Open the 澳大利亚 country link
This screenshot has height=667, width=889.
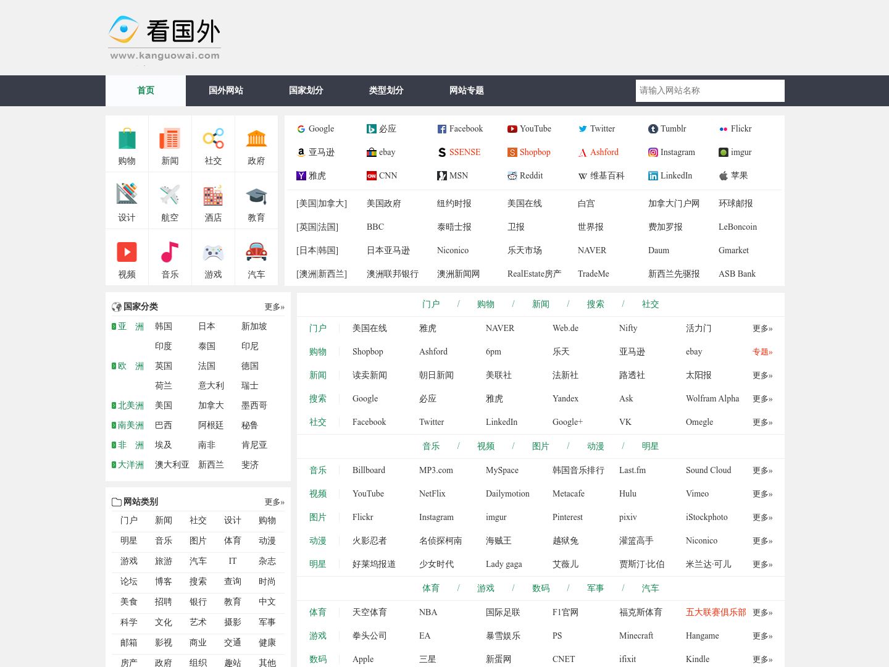coord(172,465)
